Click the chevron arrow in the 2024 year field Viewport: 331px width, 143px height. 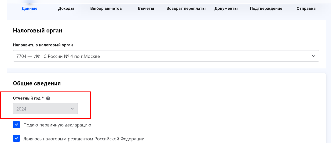(x=72, y=109)
